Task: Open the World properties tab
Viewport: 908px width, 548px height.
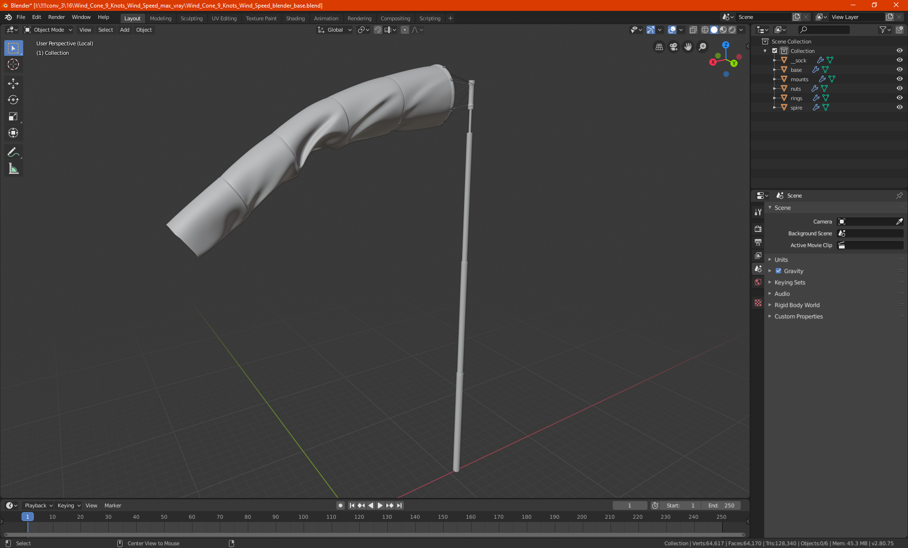Action: pyautogui.click(x=758, y=282)
